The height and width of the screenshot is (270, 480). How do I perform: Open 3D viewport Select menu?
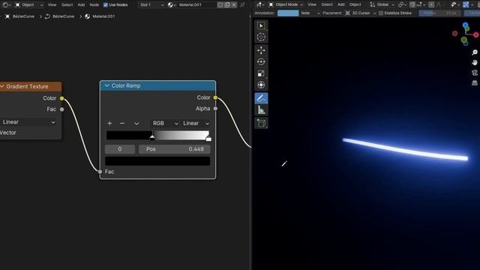coord(327,5)
